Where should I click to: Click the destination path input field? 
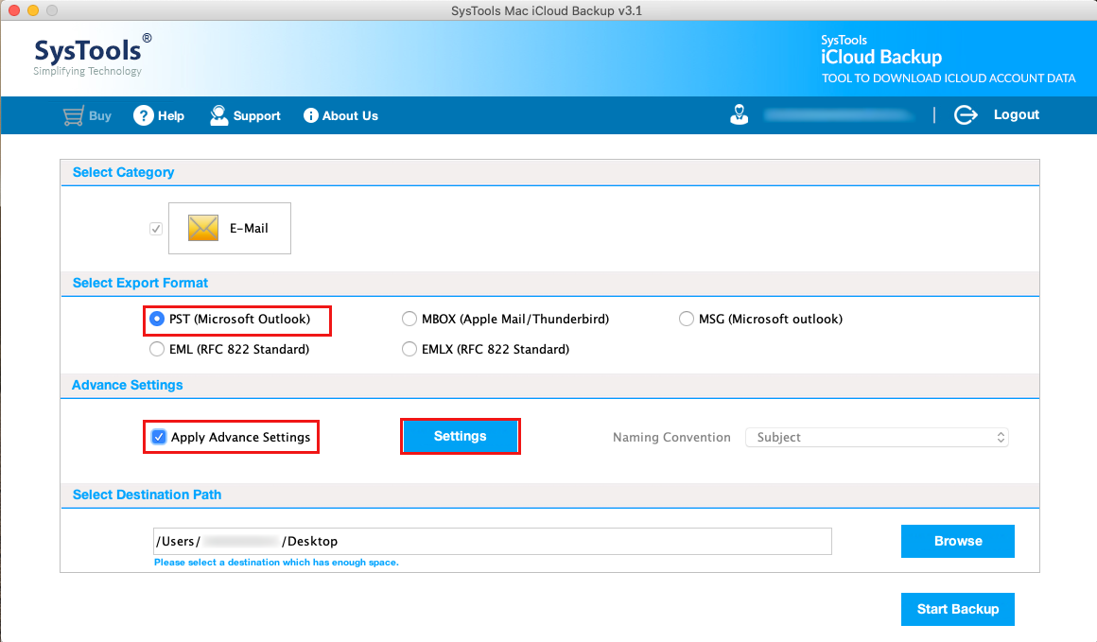[493, 541]
